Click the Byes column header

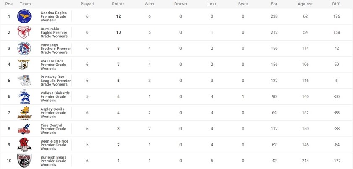(x=243, y=4)
